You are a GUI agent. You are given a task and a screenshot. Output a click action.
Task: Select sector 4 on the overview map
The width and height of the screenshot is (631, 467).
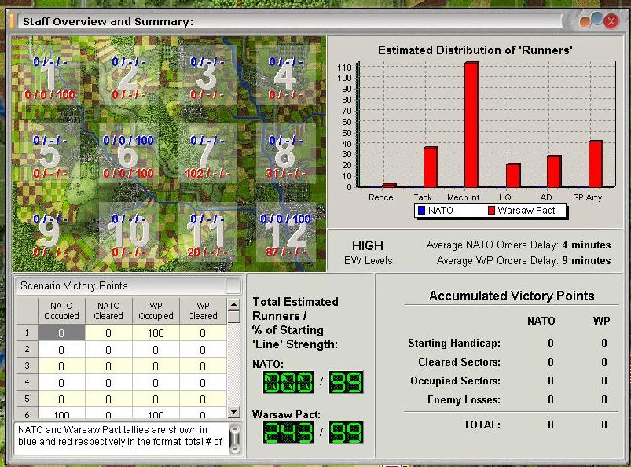click(285, 75)
